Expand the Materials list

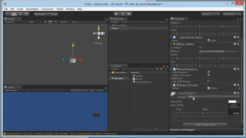pos(171,78)
